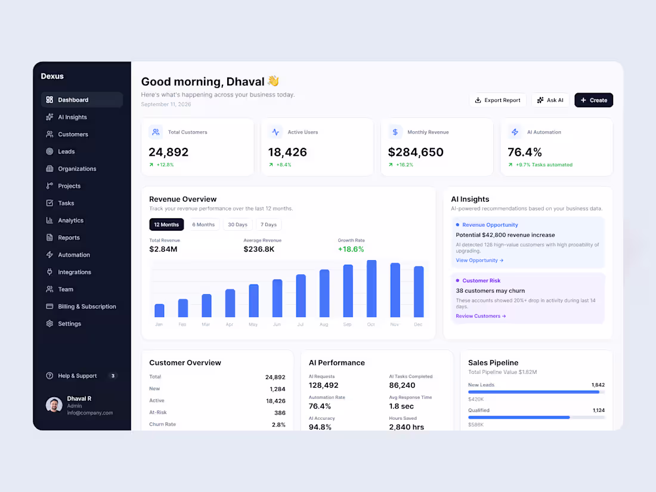Image resolution: width=656 pixels, height=492 pixels.
Task: Click the Settings gear icon
Action: [49, 323]
